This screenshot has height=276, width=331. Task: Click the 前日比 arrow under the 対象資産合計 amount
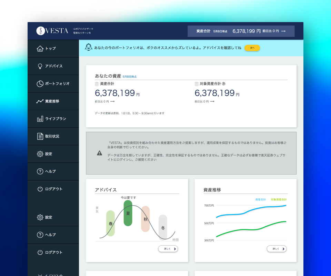coord(212,101)
